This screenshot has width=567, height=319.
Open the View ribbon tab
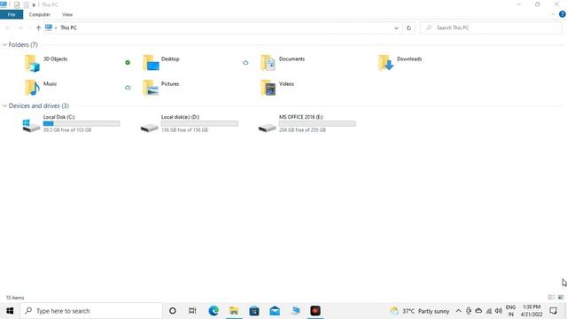click(67, 14)
